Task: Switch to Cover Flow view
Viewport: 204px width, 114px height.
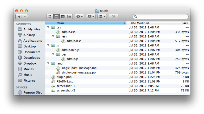Action: [69, 16]
